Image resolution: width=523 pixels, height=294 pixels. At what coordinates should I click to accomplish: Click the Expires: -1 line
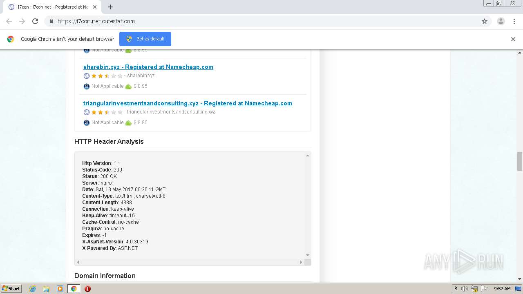click(94, 235)
